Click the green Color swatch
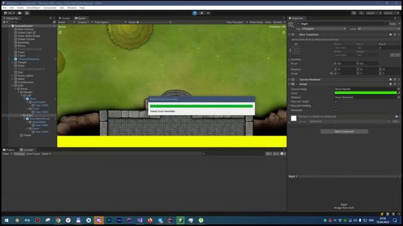 pos(365,93)
